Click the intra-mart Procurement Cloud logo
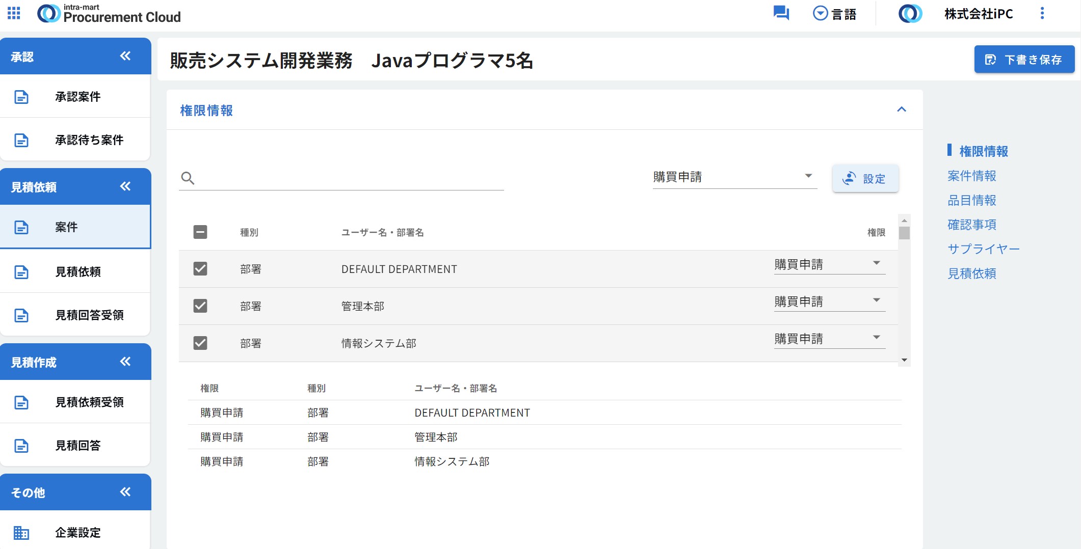 (110, 14)
